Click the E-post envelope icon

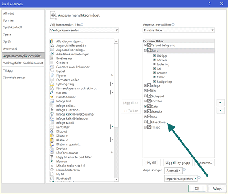tap(52, 71)
